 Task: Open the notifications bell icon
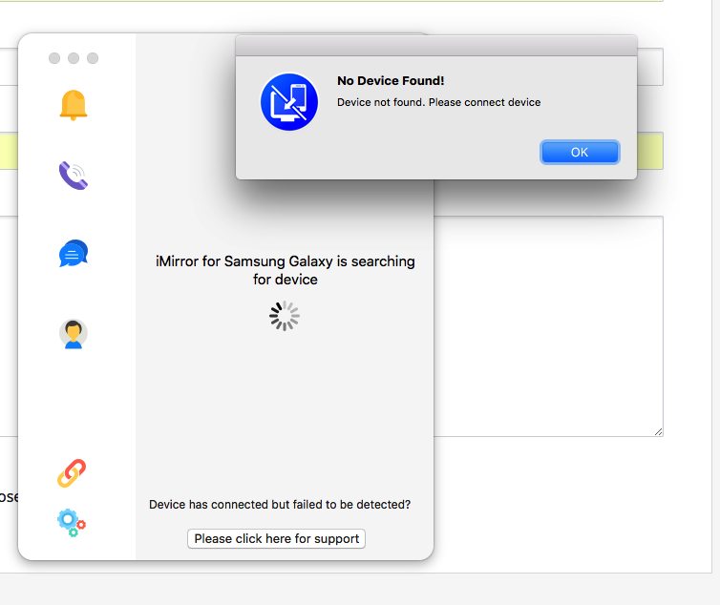pyautogui.click(x=74, y=105)
